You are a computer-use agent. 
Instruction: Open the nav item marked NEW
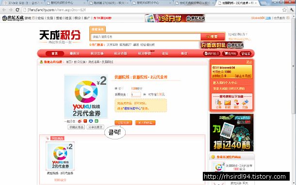tap(145, 53)
